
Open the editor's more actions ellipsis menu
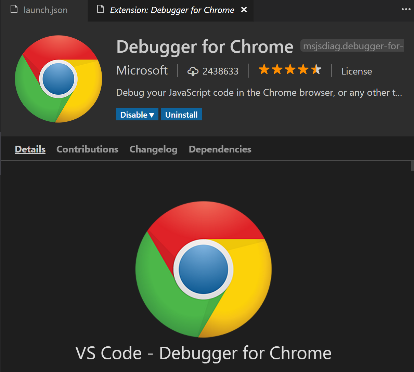click(406, 10)
